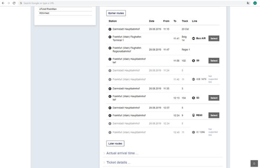Click the From column header

[166, 21]
